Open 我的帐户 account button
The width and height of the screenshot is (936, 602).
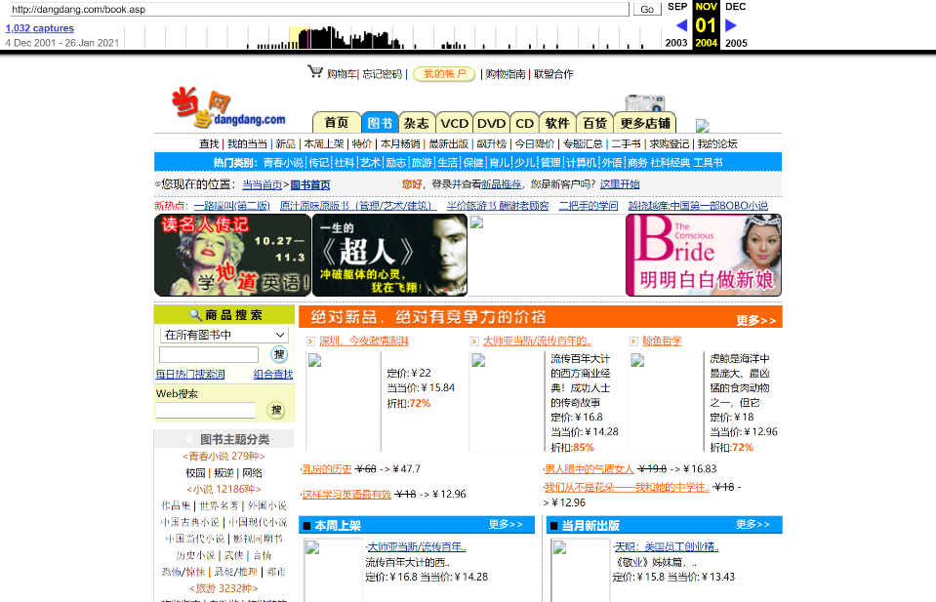tap(443, 72)
